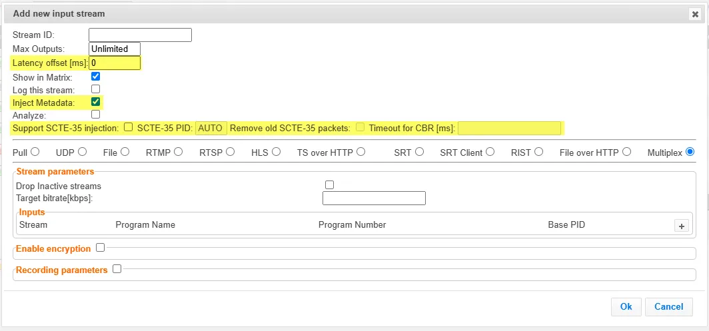709x331 pixels.
Task: Click the Timeout for CBR field
Action: [509, 128]
